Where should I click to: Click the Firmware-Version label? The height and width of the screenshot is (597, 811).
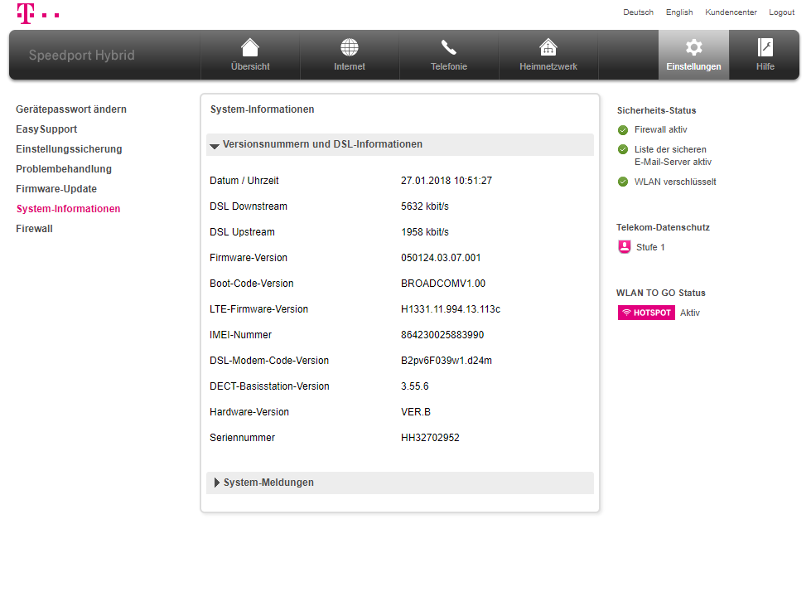click(249, 258)
